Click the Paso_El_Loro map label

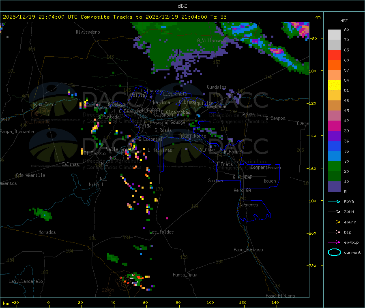(280, 296)
